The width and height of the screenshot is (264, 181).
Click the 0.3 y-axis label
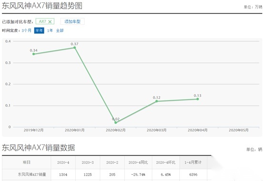[8, 63]
